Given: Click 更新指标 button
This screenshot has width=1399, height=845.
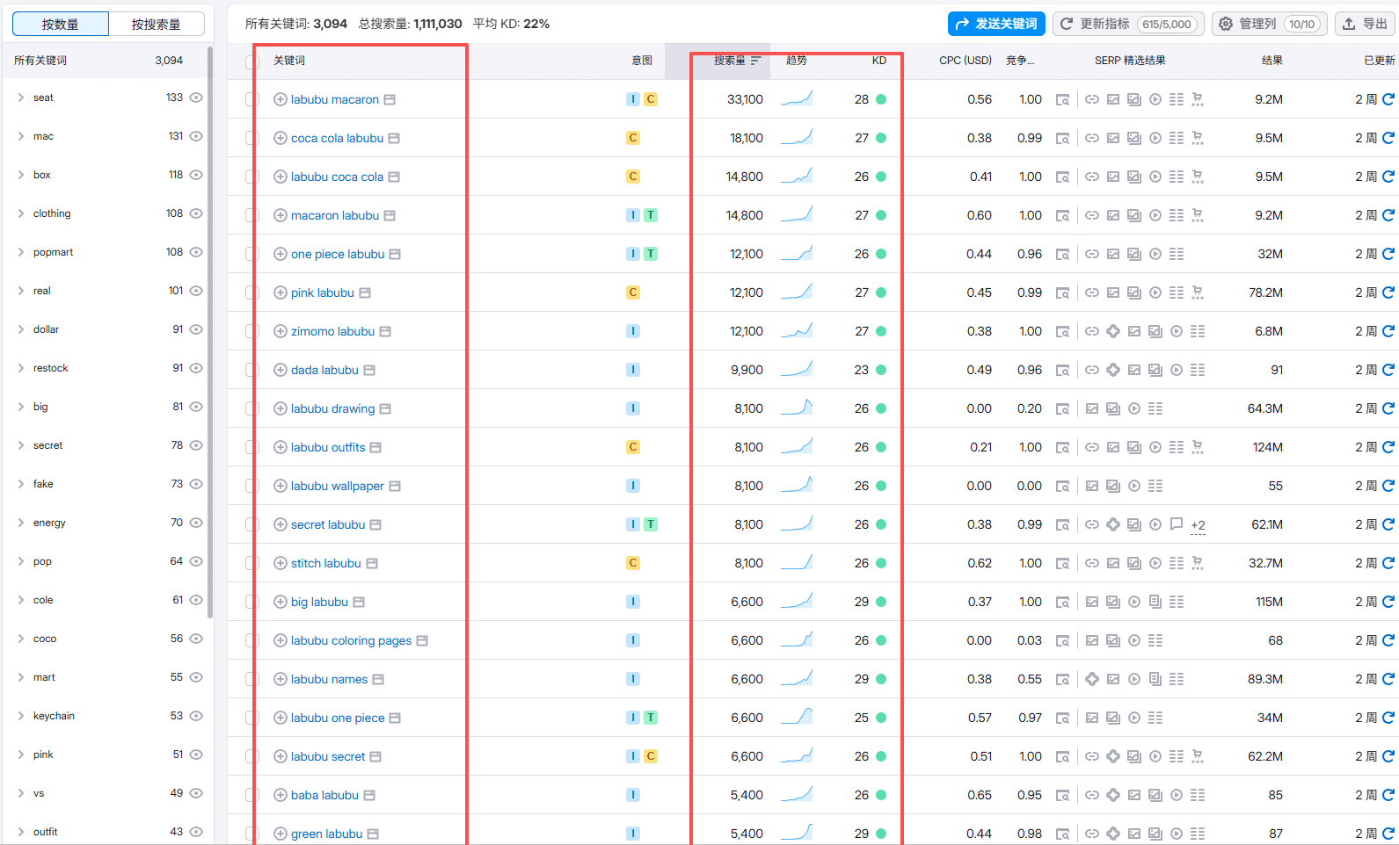Looking at the screenshot, I should coord(1128,24).
